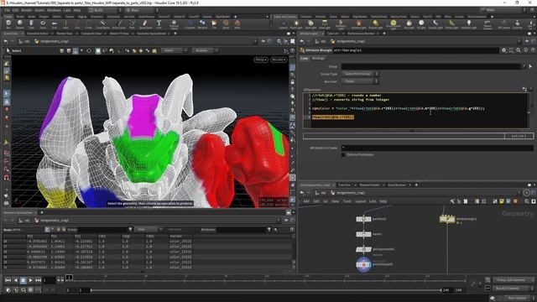Image resolution: width=537 pixels, height=302 pixels.
Task: Open the No cam camera menu
Action: (x=279, y=60)
